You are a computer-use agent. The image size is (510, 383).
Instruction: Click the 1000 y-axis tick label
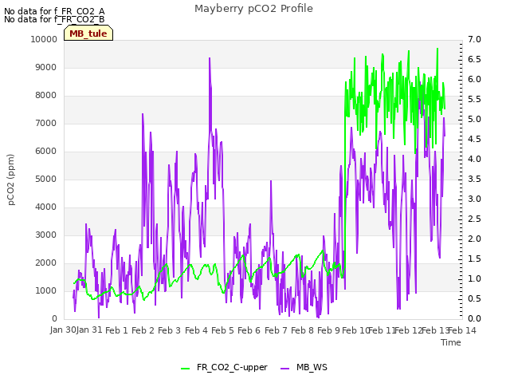(46, 290)
